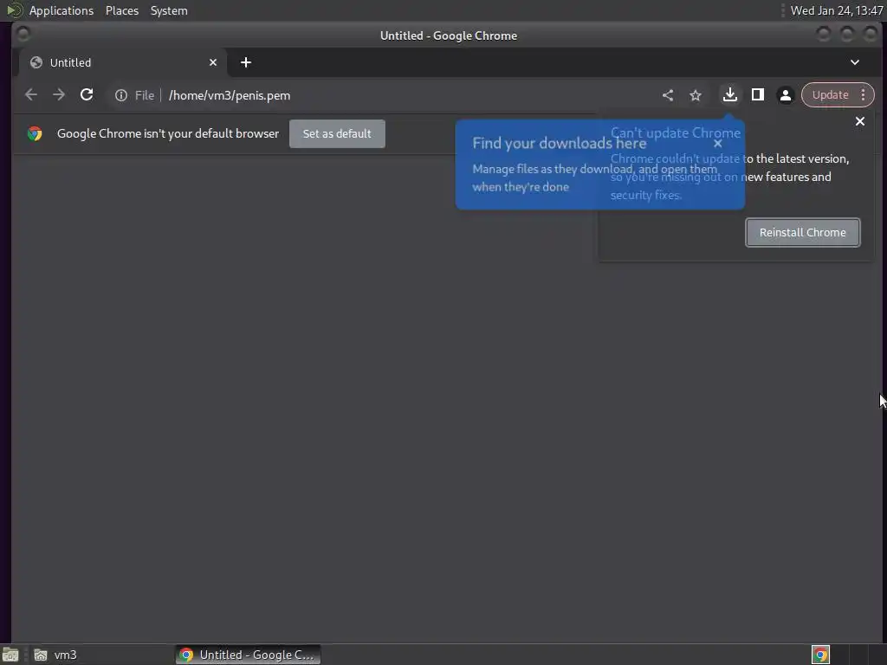Click Chrome icon in bottom panel tray
Image resolution: width=887 pixels, height=665 pixels.
820,655
